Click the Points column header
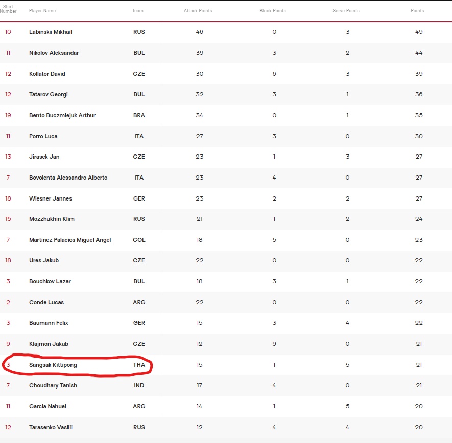 click(x=417, y=11)
